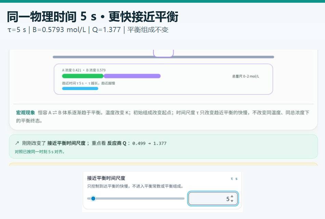Viewport: 325px width, 219px height.
Task: Click the note 对照已按同一时刻 5 s 对齐
Action: [x=39, y=152]
